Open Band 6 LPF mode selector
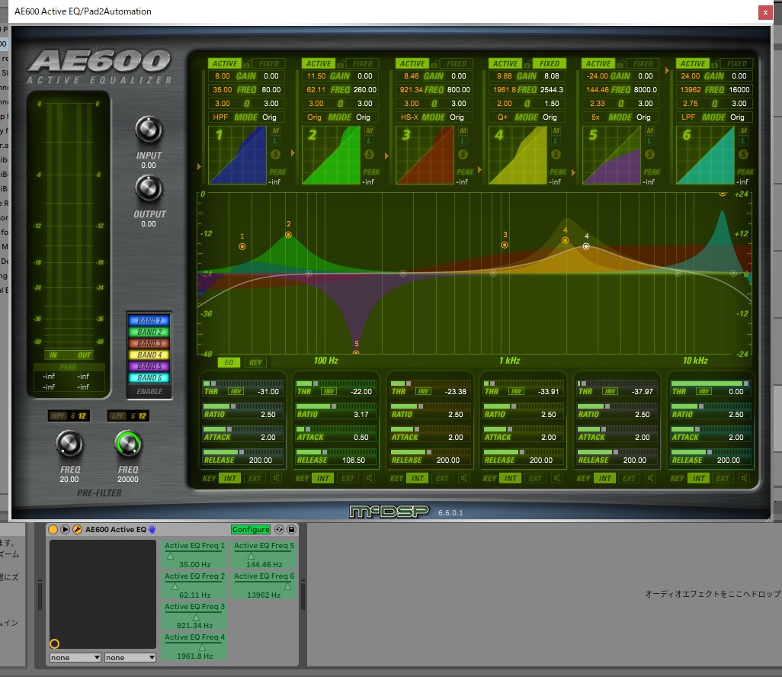Image resolution: width=782 pixels, height=677 pixels. tap(688, 117)
